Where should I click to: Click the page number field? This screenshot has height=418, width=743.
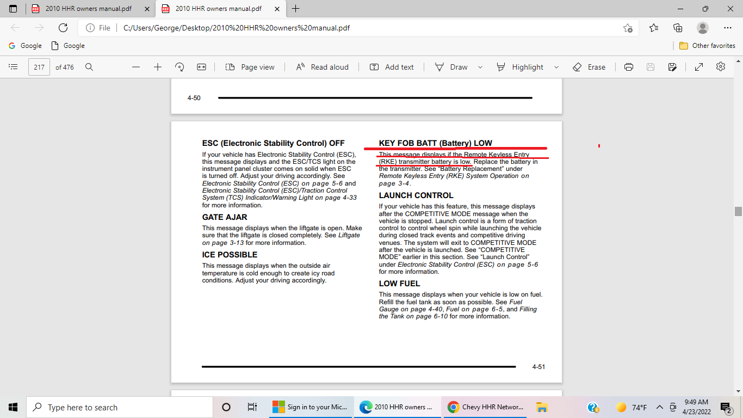tap(39, 67)
